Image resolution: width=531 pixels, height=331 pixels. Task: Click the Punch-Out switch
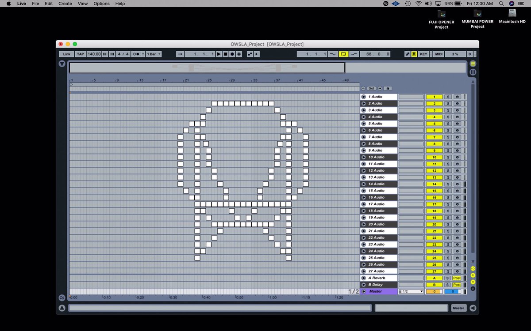pyautogui.click(x=354, y=54)
